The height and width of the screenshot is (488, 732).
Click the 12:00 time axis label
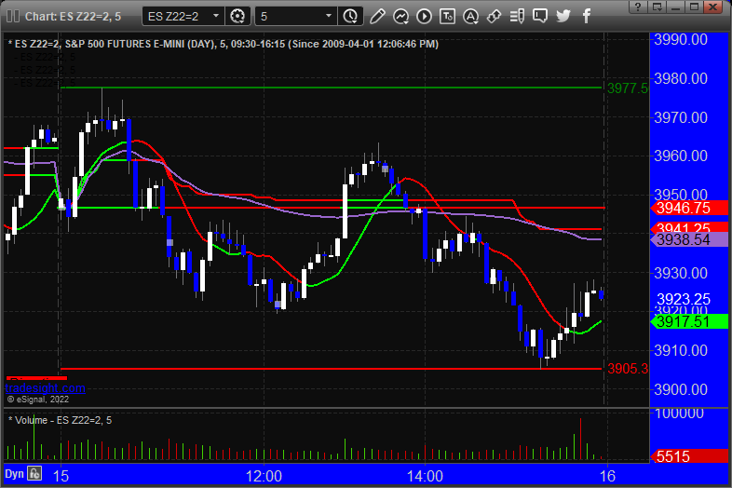[264, 476]
